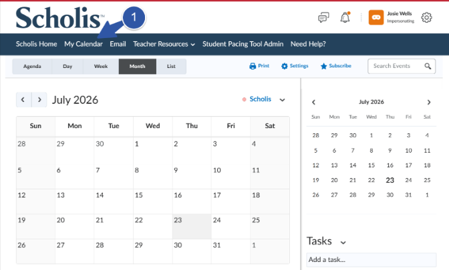The image size is (449, 270).
Task: Switch to Agenda view
Action: (x=32, y=66)
